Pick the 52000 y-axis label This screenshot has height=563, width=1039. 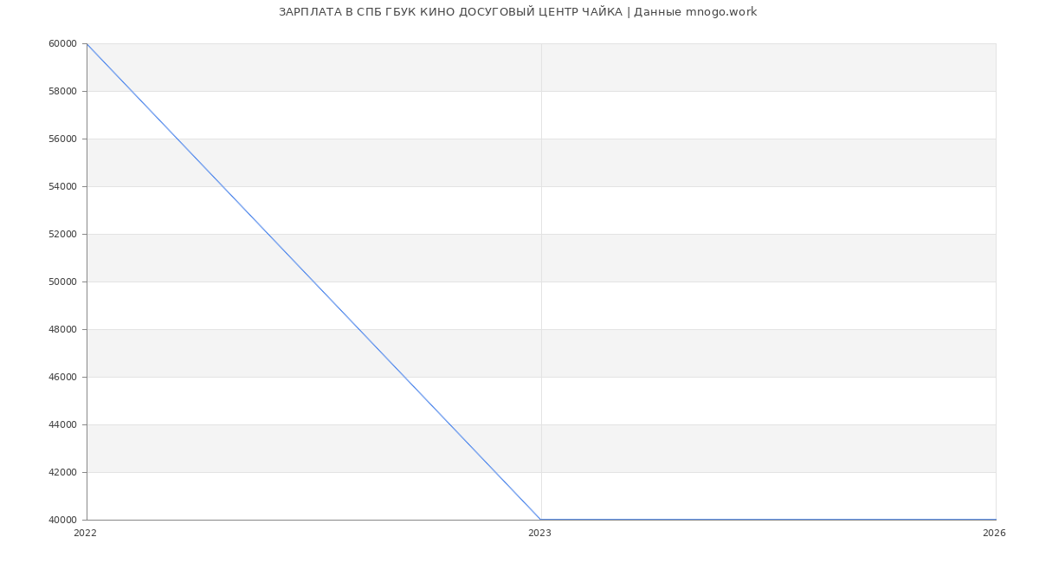(63, 234)
